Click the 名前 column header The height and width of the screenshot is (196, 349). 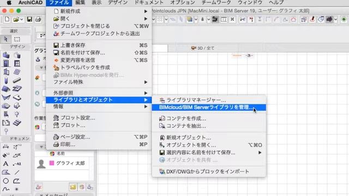[x=61, y=154]
